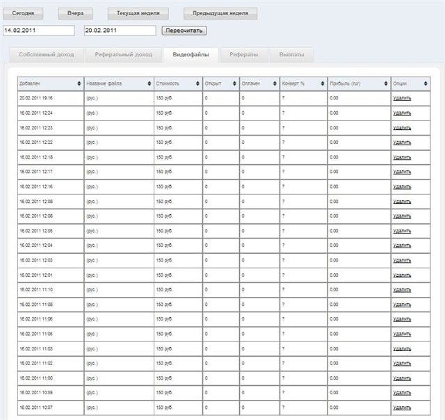The width and height of the screenshot is (445, 420).
Task: Click the sort arrows in the Конверт % column
Action: [323, 83]
